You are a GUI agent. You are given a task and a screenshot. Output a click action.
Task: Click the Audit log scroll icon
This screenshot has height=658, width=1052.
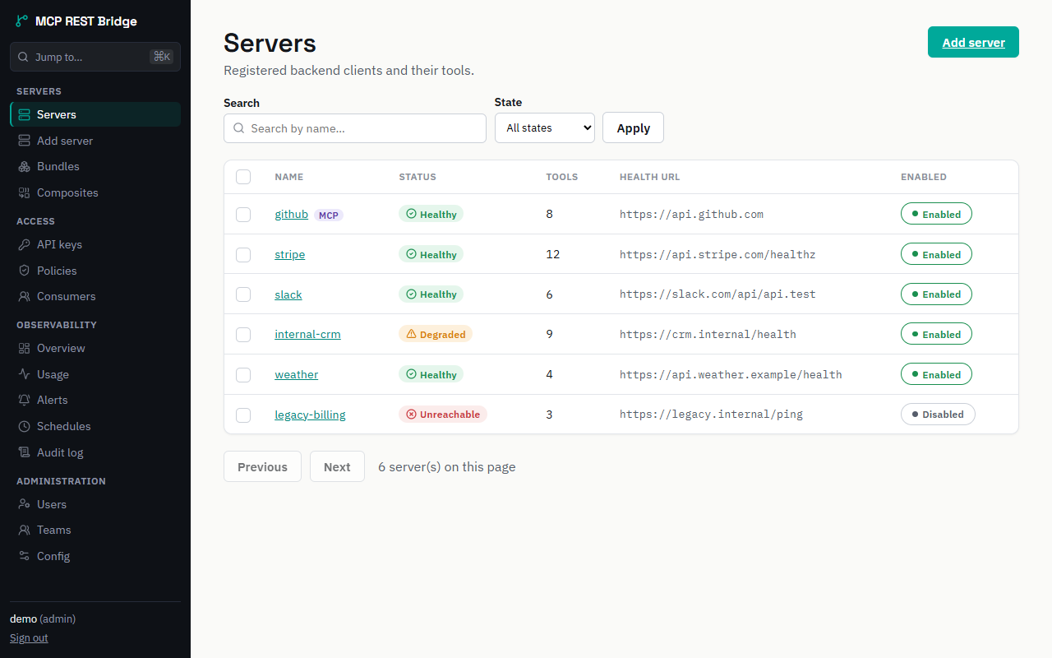pos(24,452)
